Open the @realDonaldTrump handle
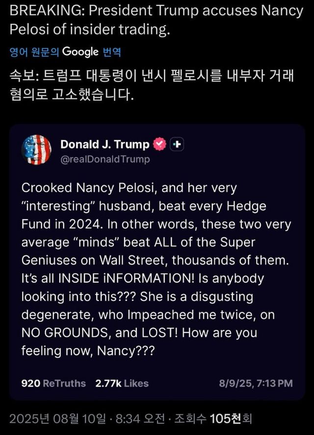Image resolution: width=314 pixels, height=435 pixels. (105, 159)
